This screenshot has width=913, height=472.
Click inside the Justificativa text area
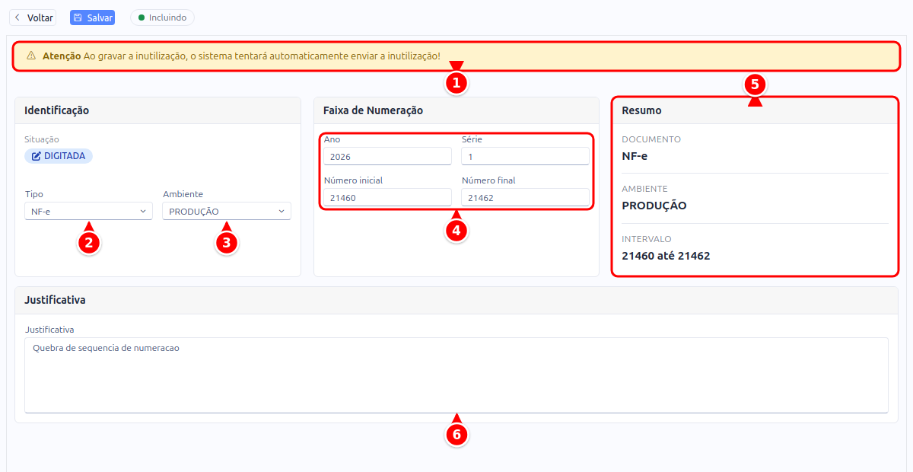456,375
